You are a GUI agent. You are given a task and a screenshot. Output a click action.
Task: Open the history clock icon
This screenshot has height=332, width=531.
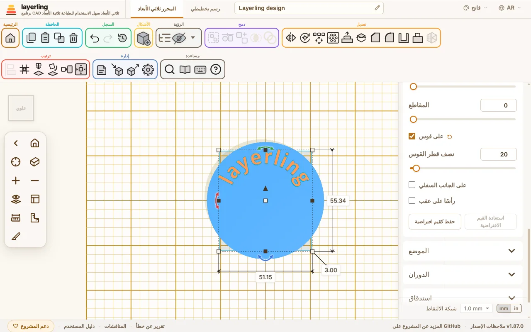pos(122,38)
